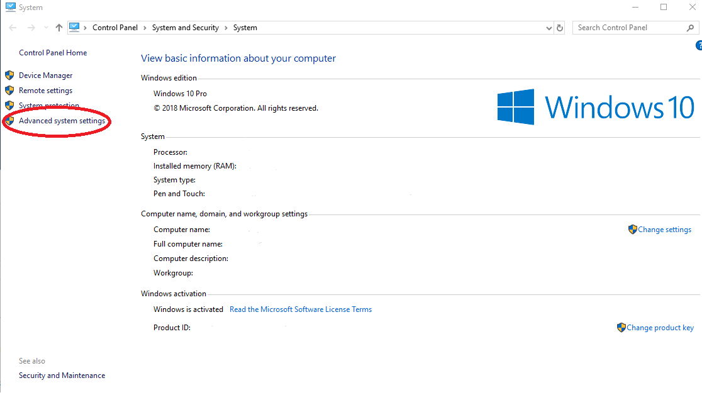Click the shield icon beside Device Manager
The height and width of the screenshot is (395, 702).
click(9, 75)
